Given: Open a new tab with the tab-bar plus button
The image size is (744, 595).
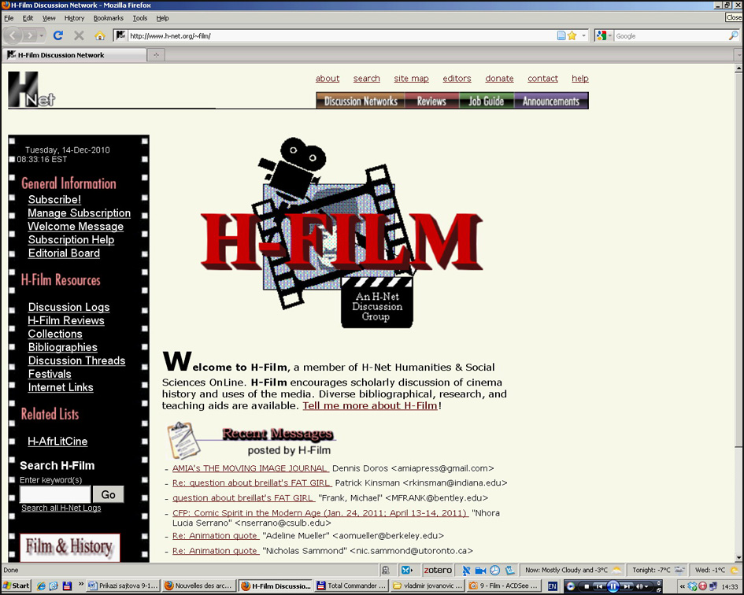Looking at the screenshot, I should (x=156, y=55).
